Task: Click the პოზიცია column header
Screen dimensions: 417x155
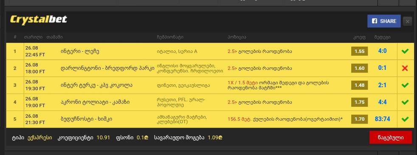Action: coord(237,37)
